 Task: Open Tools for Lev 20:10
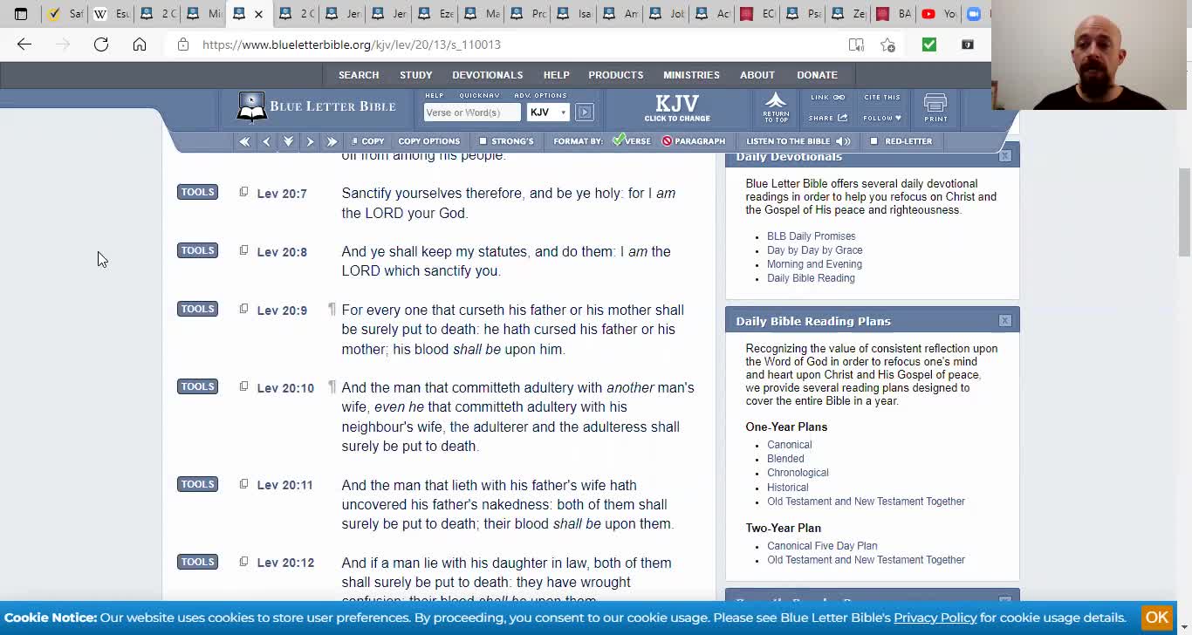[197, 386]
